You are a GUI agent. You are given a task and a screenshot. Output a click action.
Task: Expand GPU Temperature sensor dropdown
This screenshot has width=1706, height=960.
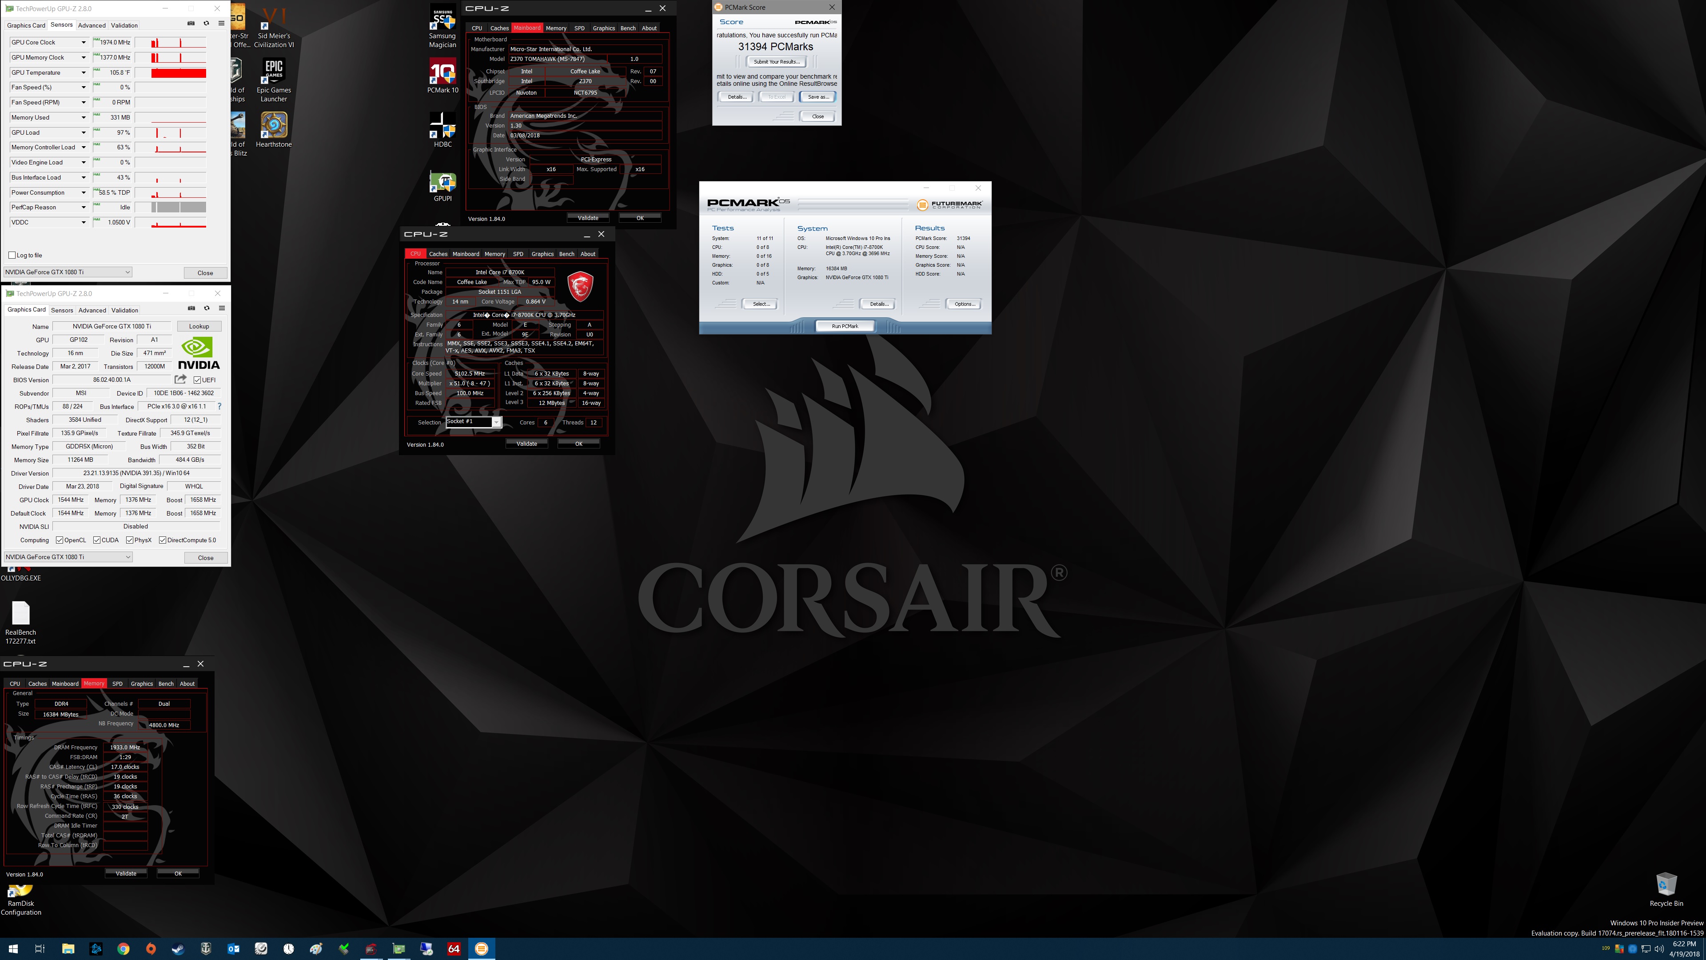[84, 73]
